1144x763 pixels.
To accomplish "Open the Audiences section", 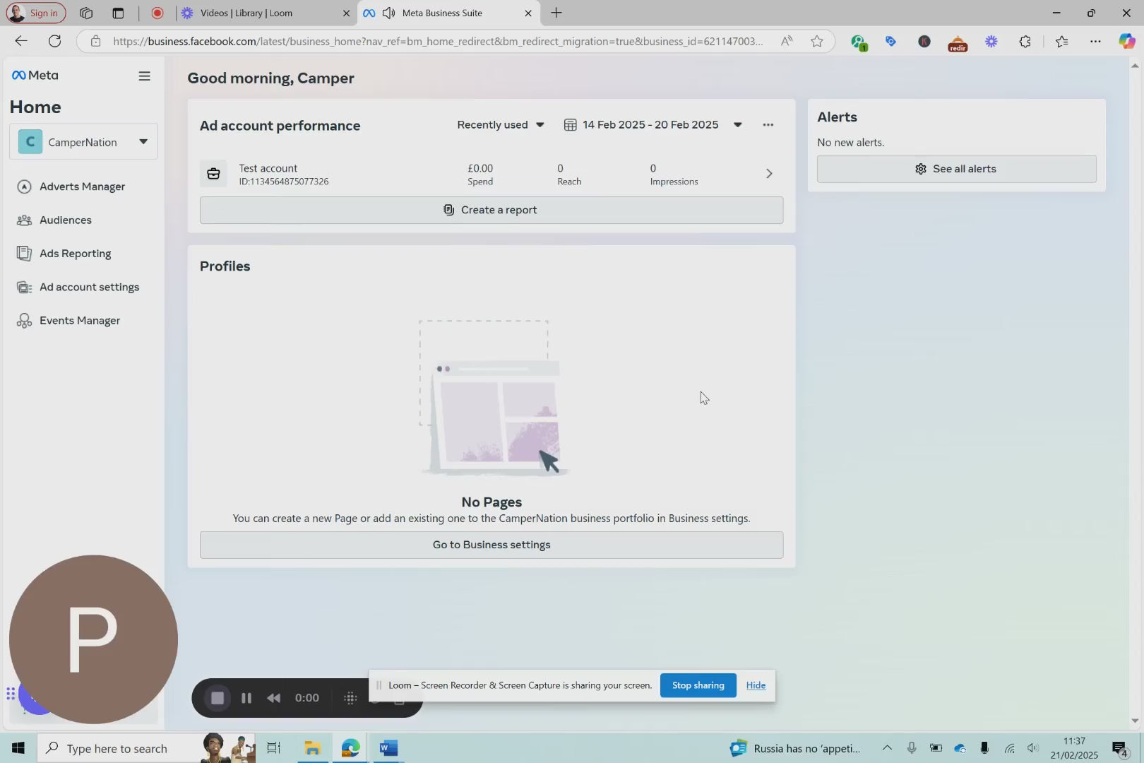I will pyautogui.click(x=65, y=220).
